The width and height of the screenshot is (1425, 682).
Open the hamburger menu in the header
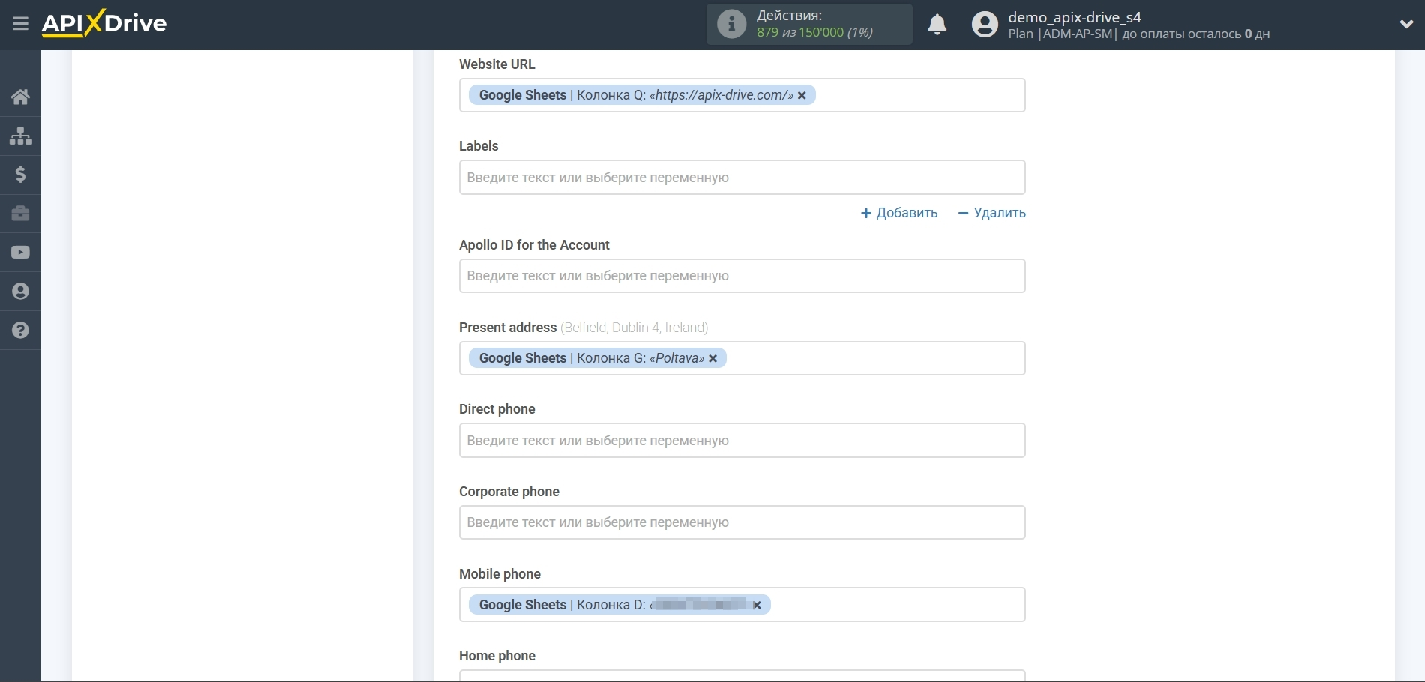(x=20, y=24)
